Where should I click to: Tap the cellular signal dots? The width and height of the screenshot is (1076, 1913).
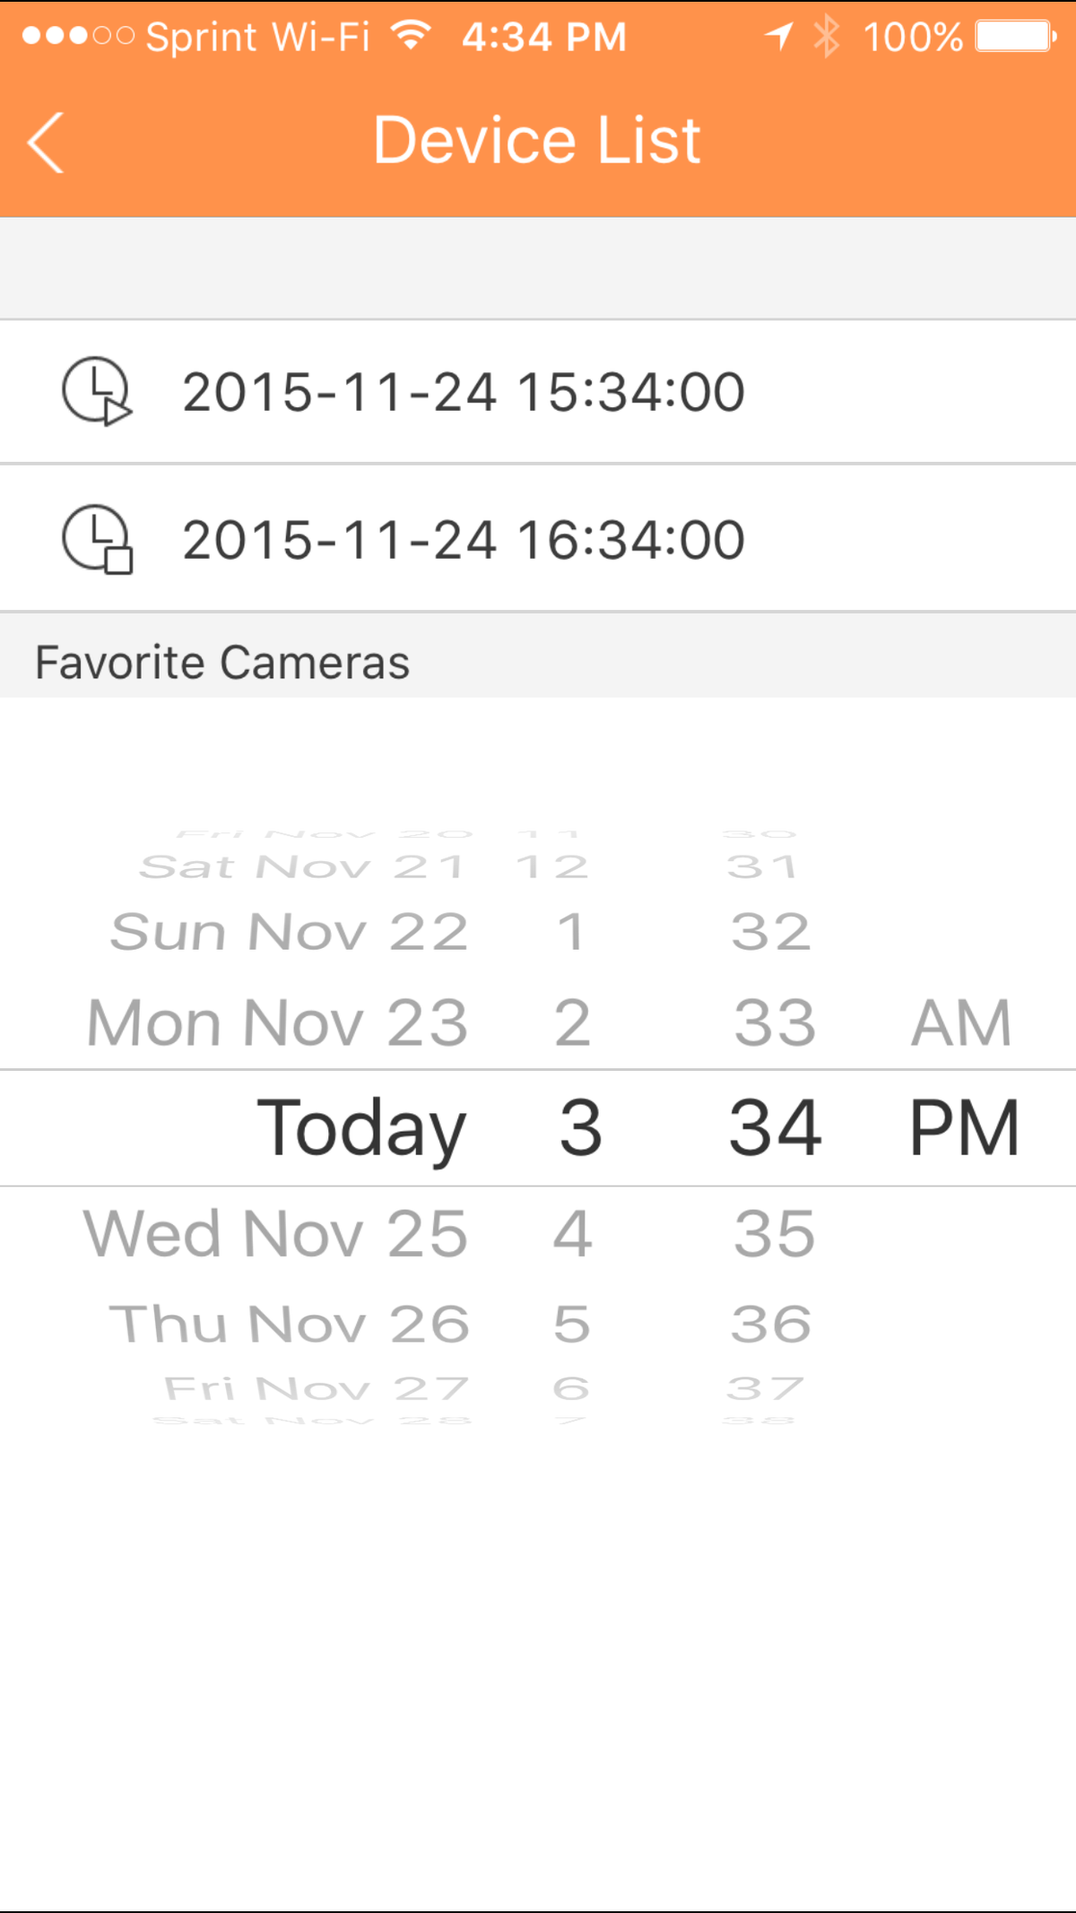78,37
